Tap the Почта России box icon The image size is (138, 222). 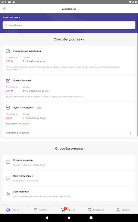(8, 81)
